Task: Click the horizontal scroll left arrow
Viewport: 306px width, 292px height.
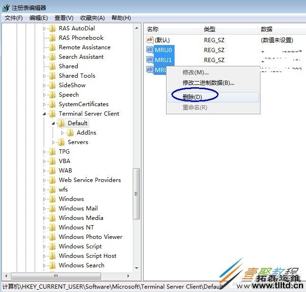Action: [x=6, y=276]
